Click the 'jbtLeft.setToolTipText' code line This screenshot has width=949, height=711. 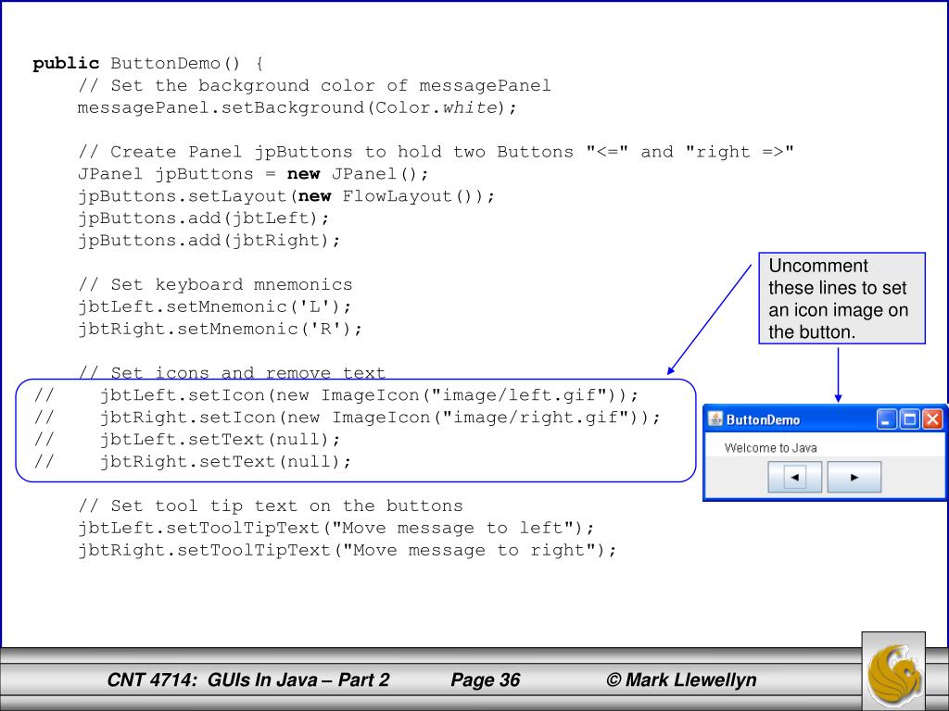(x=335, y=529)
